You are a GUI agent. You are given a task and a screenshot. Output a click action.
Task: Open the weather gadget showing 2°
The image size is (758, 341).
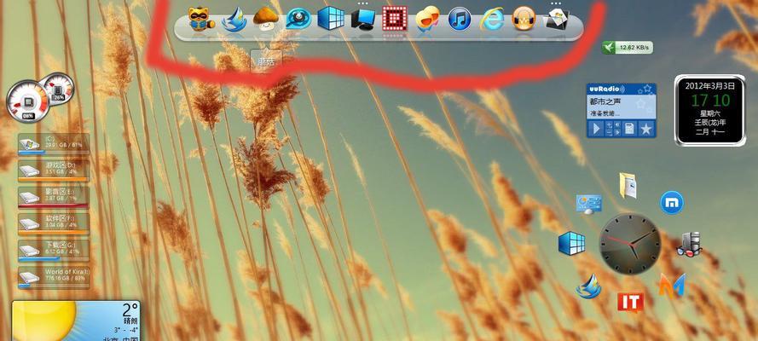(x=77, y=321)
